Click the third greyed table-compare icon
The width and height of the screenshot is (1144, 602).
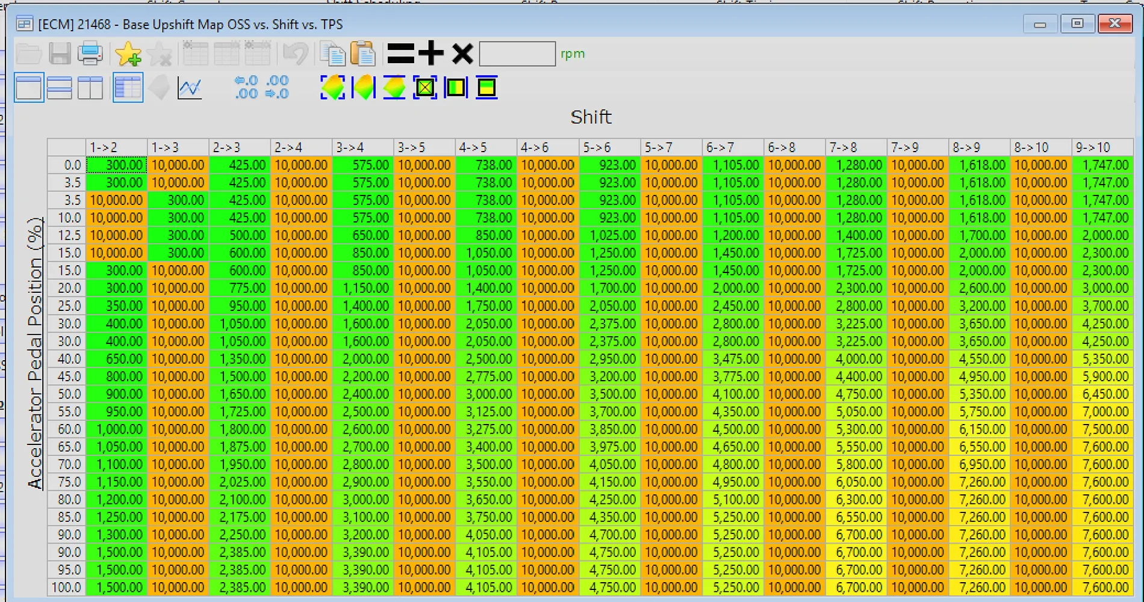point(257,54)
